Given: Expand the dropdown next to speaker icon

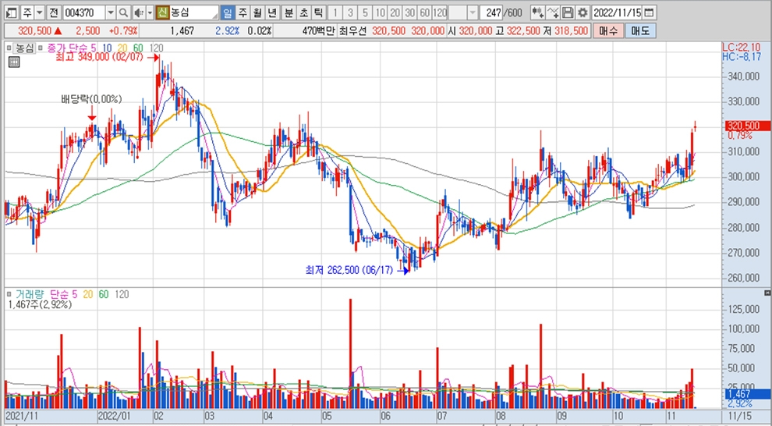Looking at the screenshot, I should [148, 13].
